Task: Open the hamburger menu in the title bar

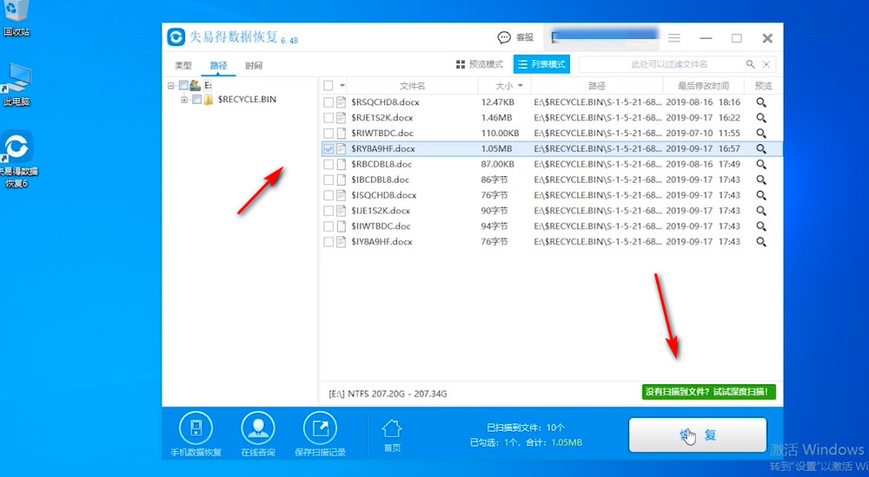Action: pos(674,37)
